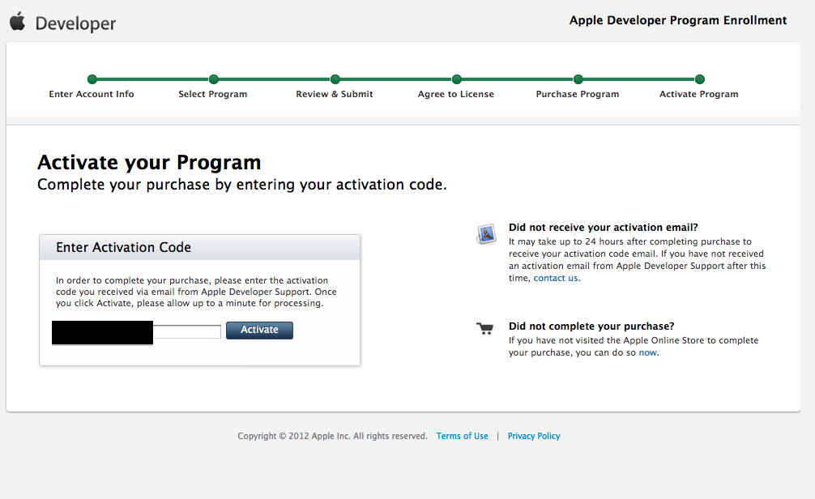Select the Select Program step dot
Viewport: 815px width, 499px height.
(x=214, y=79)
